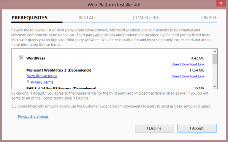Screen dimensions: 228x142
Task: Click the WordPress remove X icon
Action: pyautogui.click(x=21, y=58)
